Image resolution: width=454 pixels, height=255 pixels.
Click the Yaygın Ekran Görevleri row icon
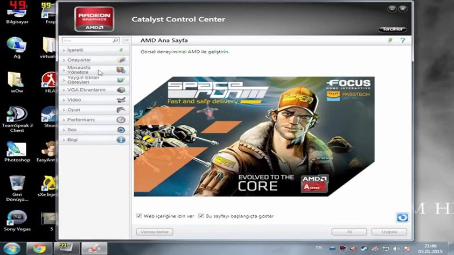[121, 80]
